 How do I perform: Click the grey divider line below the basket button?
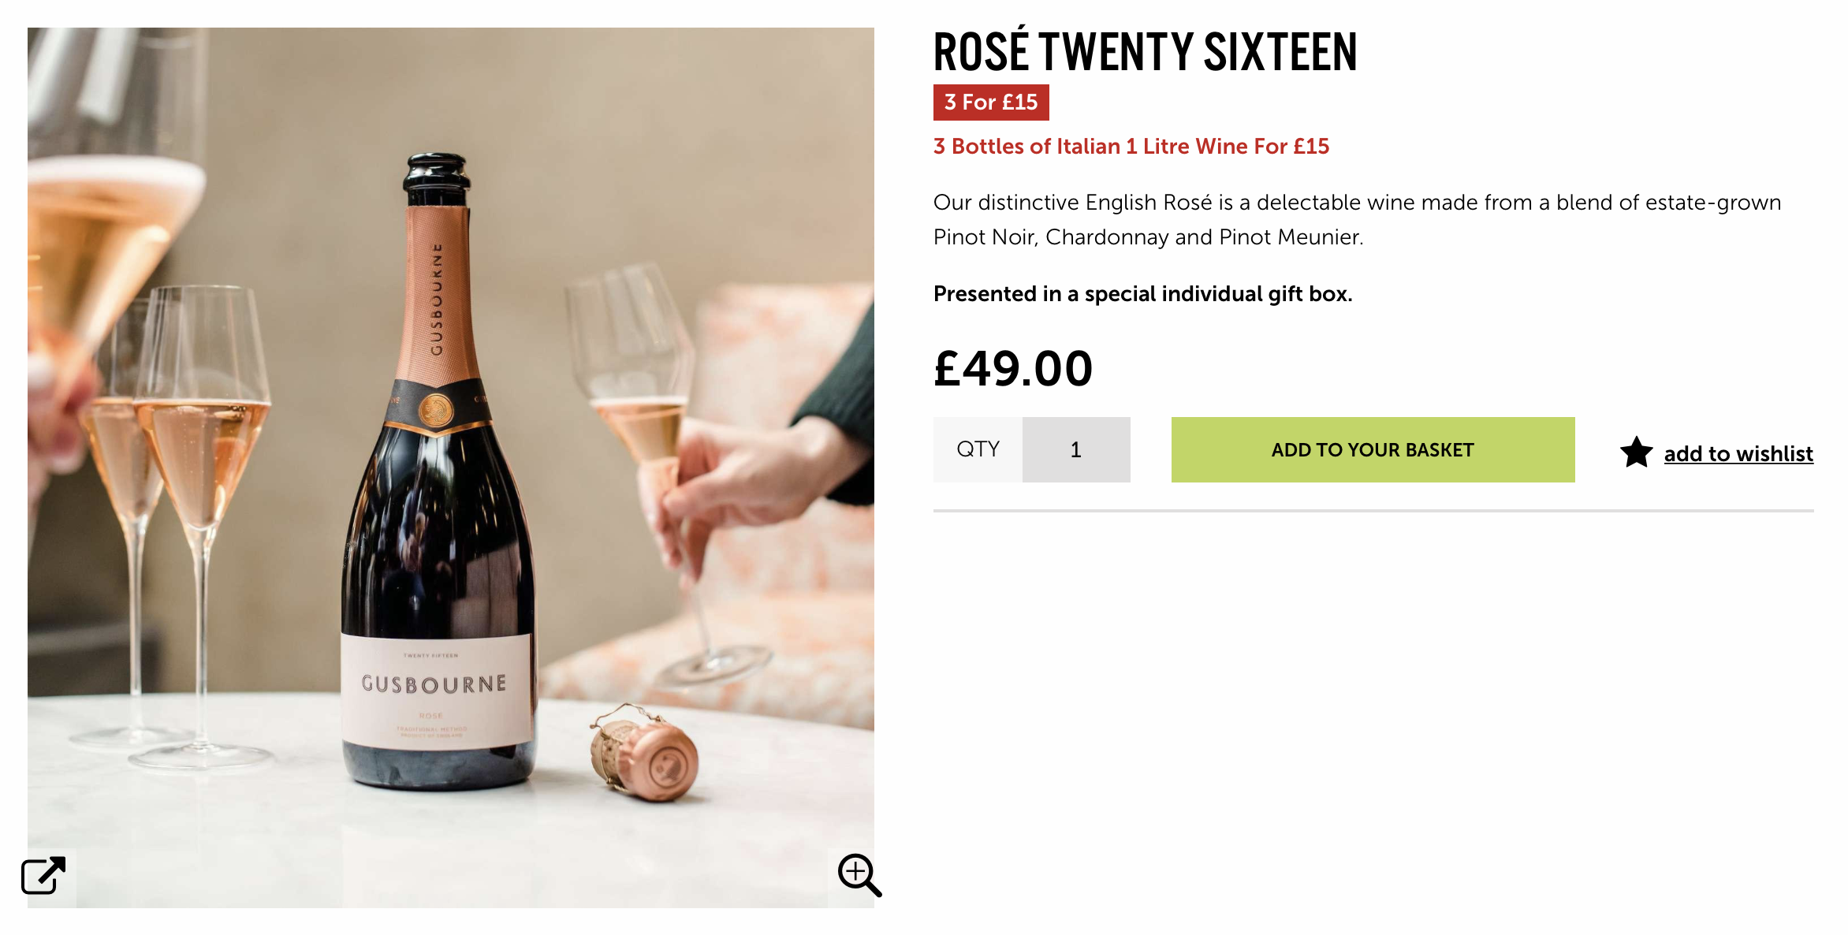coord(1373,511)
